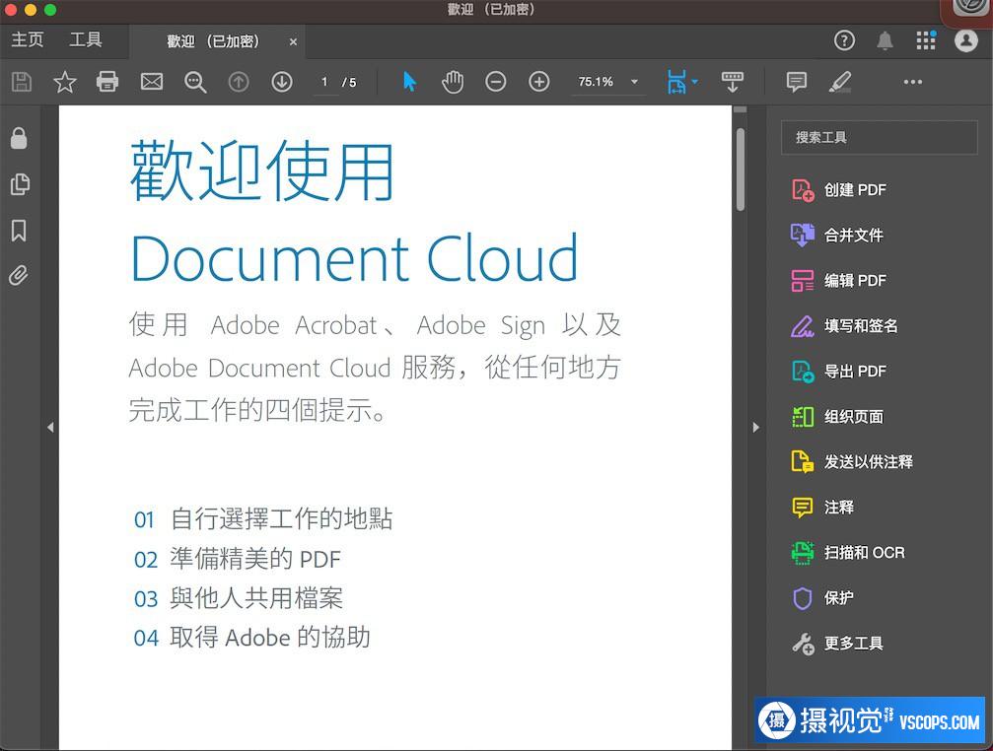Toggle the bookmarks panel in left sidebar

point(19,231)
